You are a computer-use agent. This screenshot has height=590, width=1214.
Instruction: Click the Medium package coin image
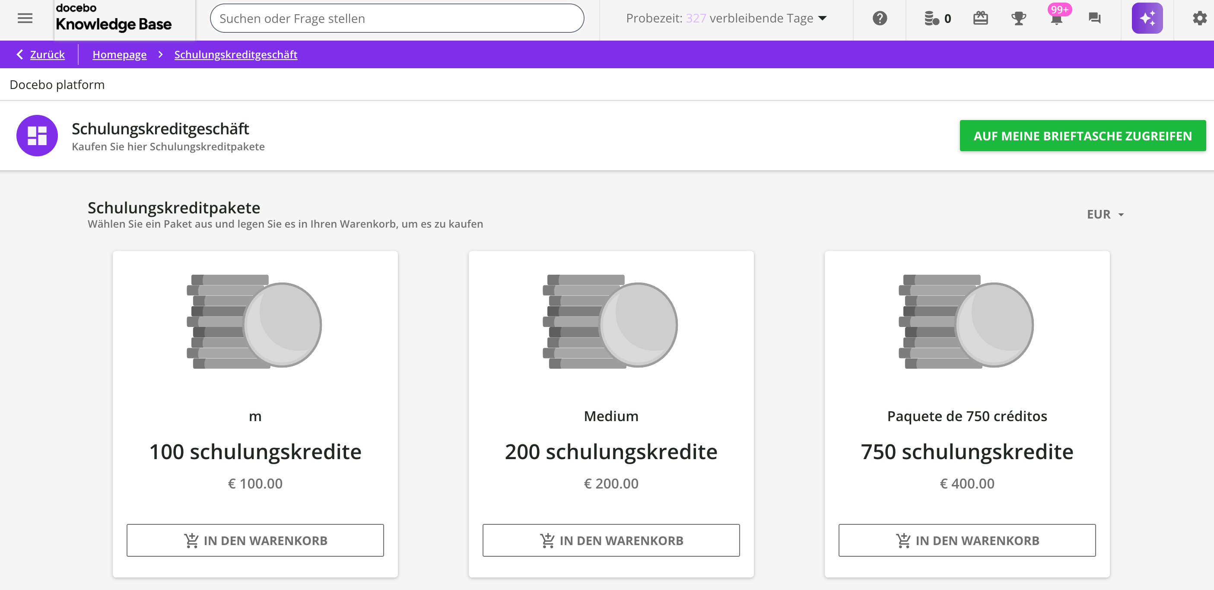click(x=611, y=321)
